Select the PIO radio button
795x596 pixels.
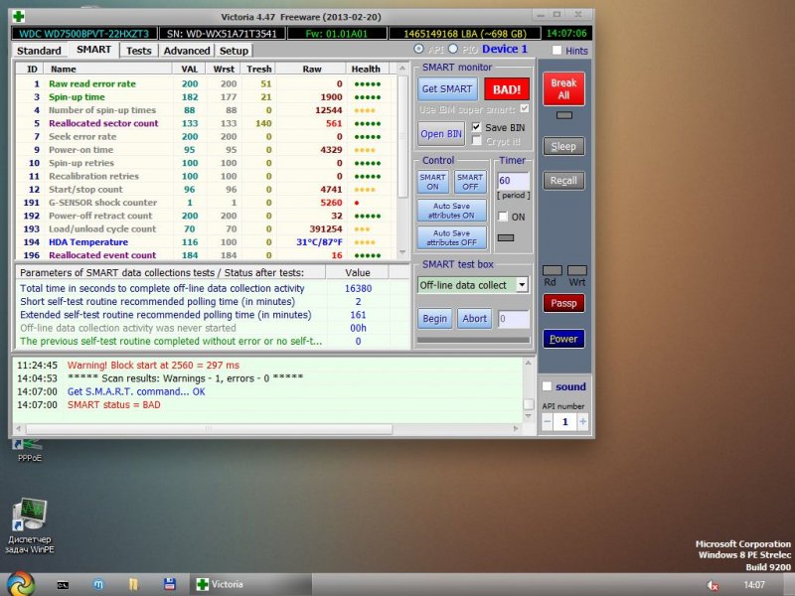[x=454, y=50]
